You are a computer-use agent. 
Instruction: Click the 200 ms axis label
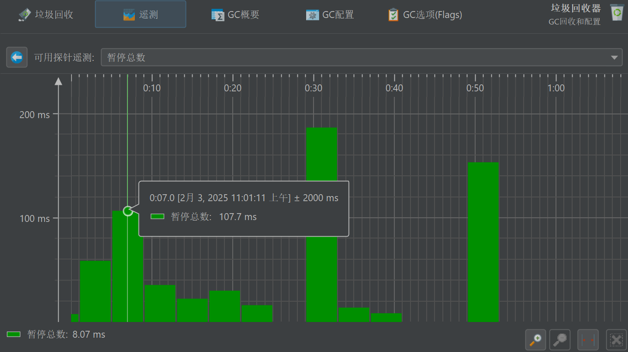click(x=35, y=114)
